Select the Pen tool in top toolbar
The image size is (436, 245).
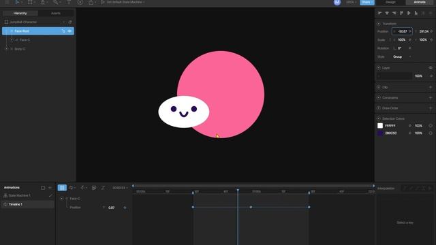(x=42, y=2)
